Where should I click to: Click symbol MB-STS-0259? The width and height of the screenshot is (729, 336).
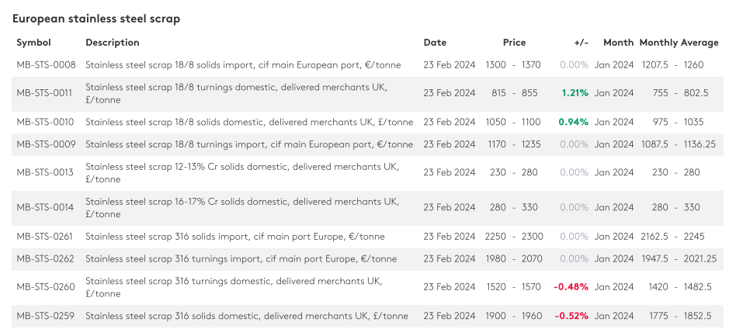click(45, 316)
